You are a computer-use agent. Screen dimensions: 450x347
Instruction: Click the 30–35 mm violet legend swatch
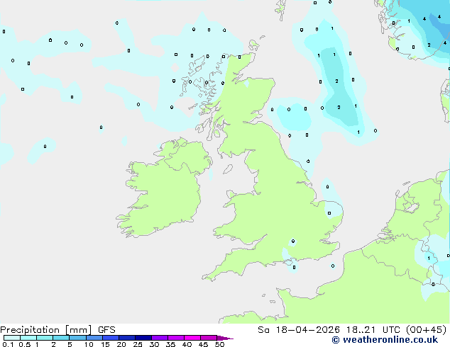tap(160, 338)
